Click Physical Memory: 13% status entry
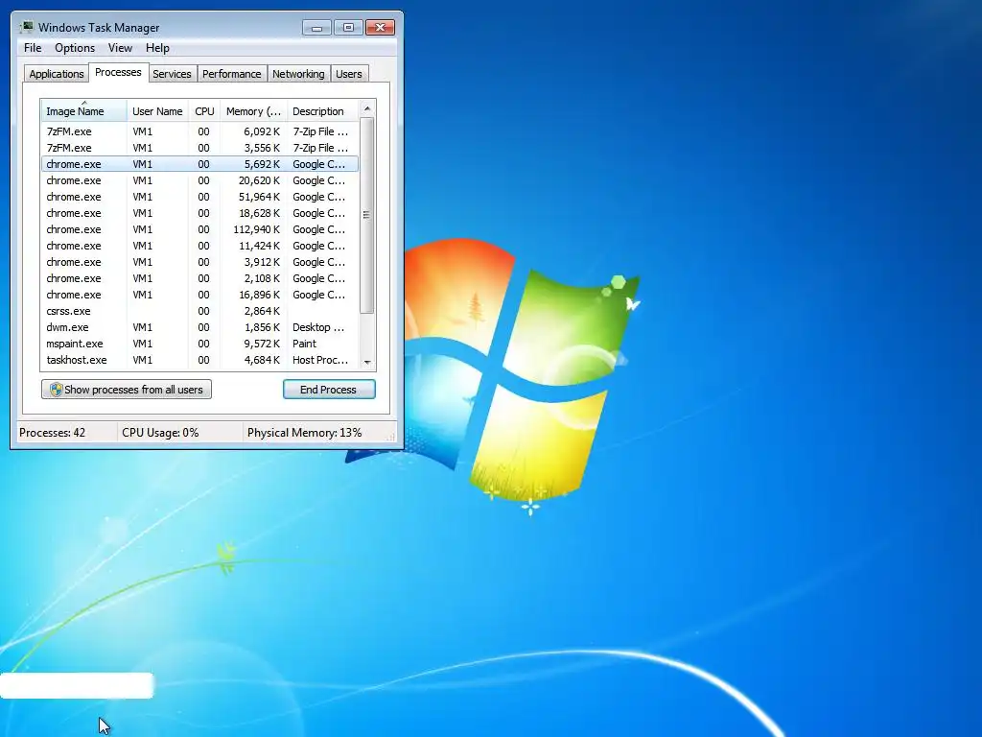Screen dimensions: 982x737 [x=304, y=433]
